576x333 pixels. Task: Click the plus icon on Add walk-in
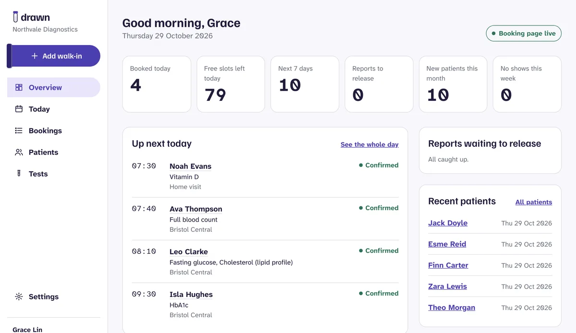click(x=35, y=56)
